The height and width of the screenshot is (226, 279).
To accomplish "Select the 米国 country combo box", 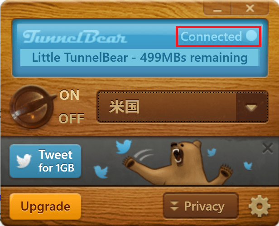I will click(x=182, y=107).
